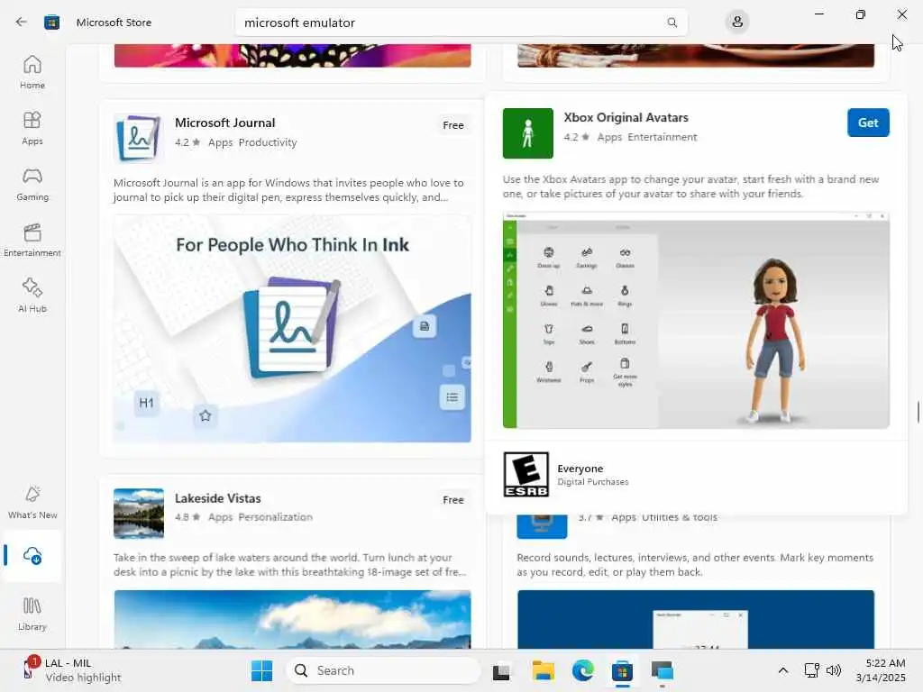Open the volume tray icon
Image resolution: width=923 pixels, height=692 pixels.
coord(834,670)
